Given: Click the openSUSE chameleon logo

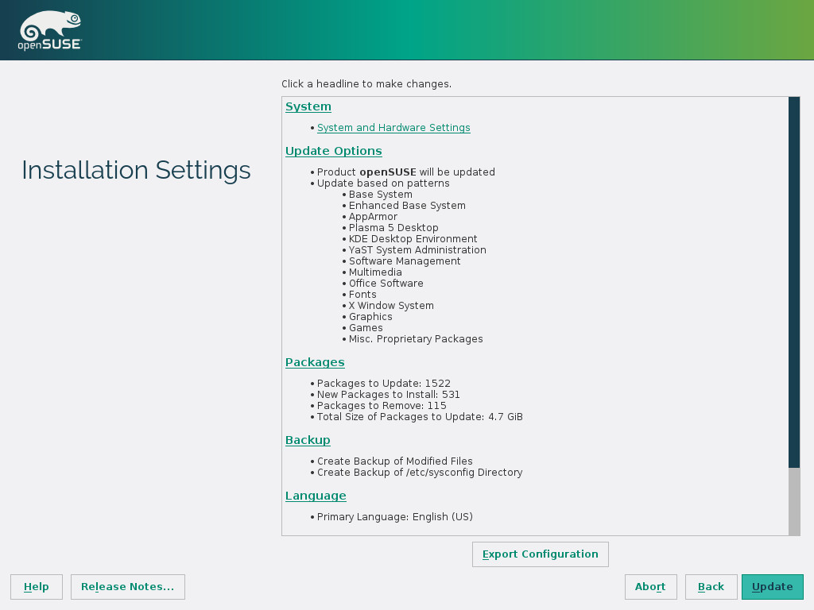Looking at the screenshot, I should 49,32.
